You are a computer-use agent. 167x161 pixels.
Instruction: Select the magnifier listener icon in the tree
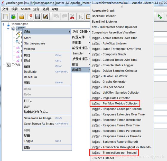18,42
